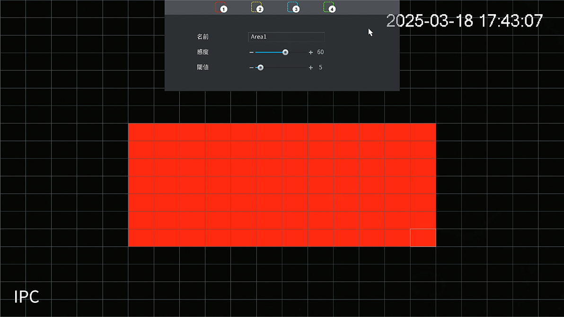This screenshot has width=564, height=317.
Task: Select the yellow region 2 icon
Action: (x=256, y=7)
